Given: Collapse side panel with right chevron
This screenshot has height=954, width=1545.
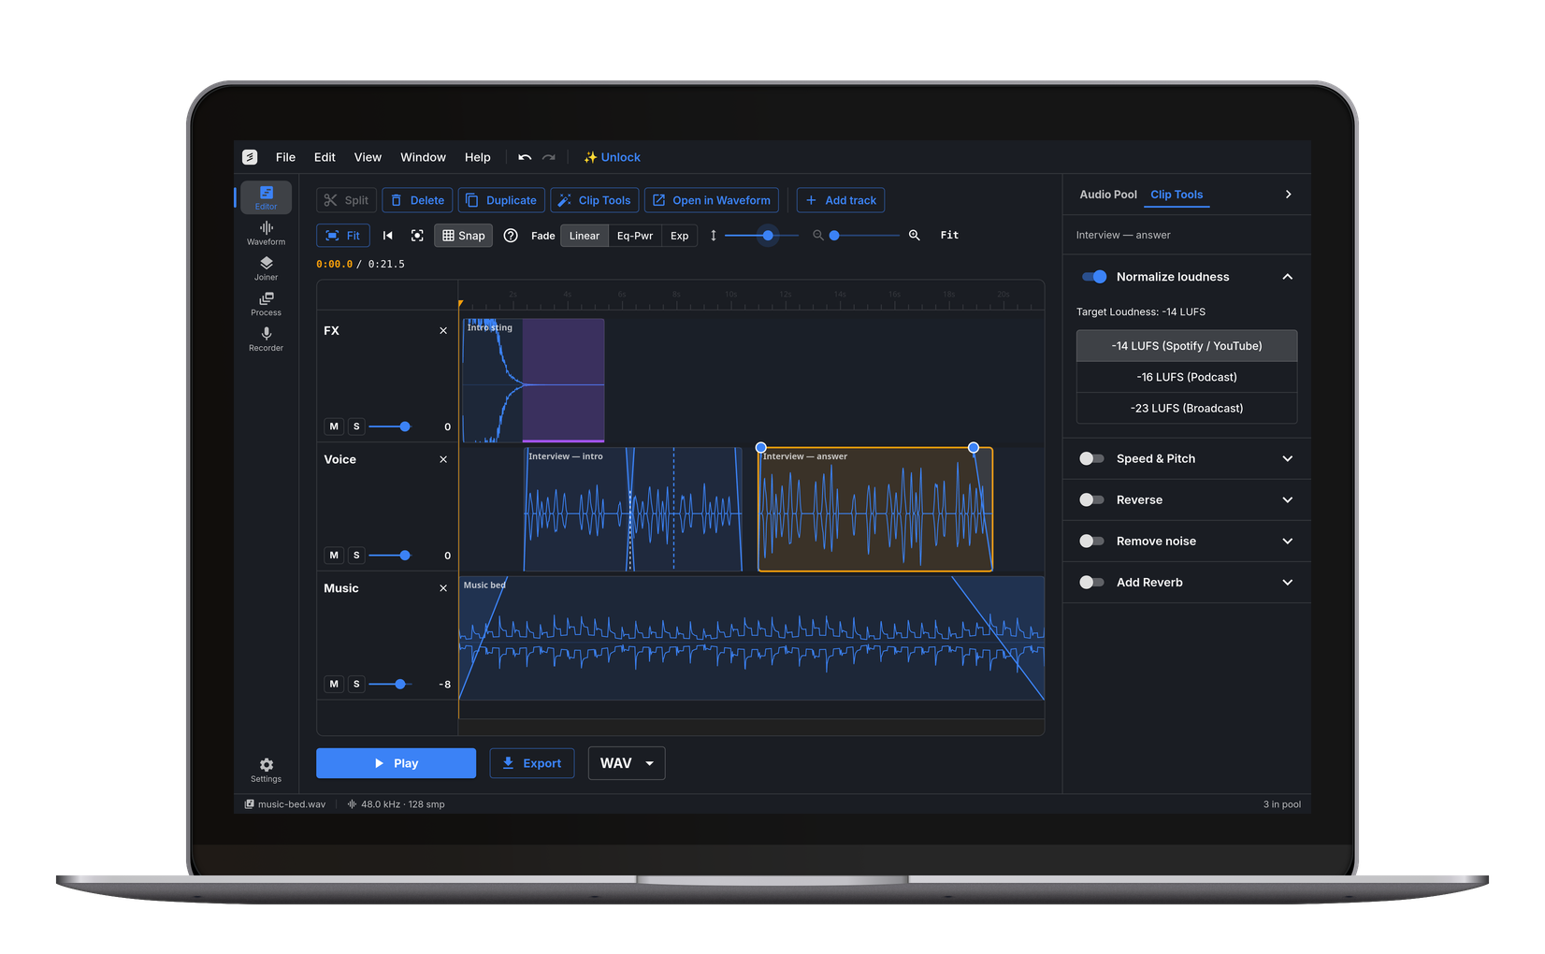Looking at the screenshot, I should (1288, 195).
